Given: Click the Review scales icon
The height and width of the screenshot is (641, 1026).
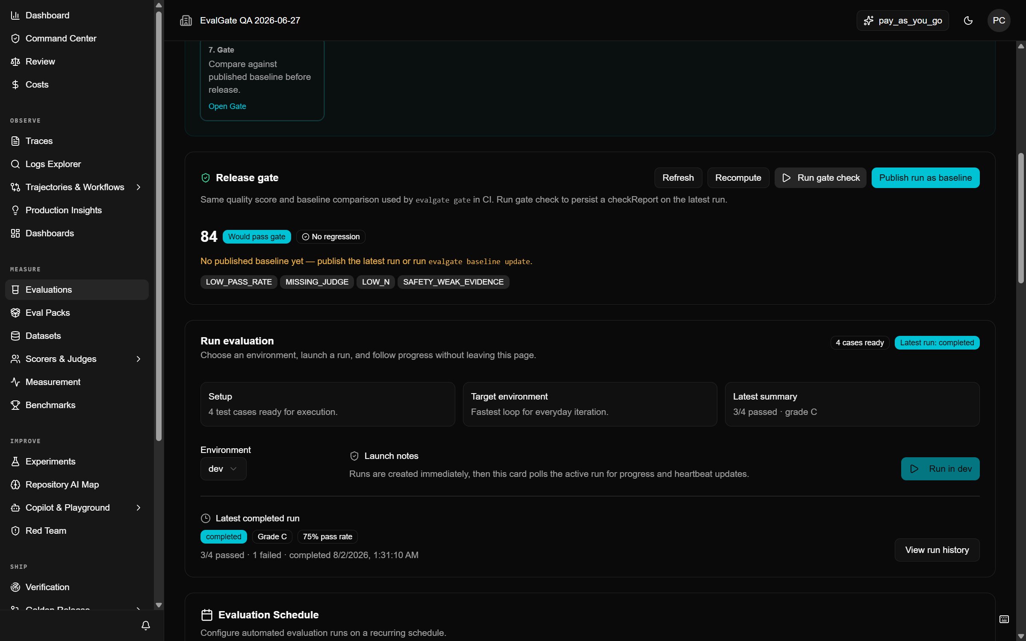Looking at the screenshot, I should (15, 62).
